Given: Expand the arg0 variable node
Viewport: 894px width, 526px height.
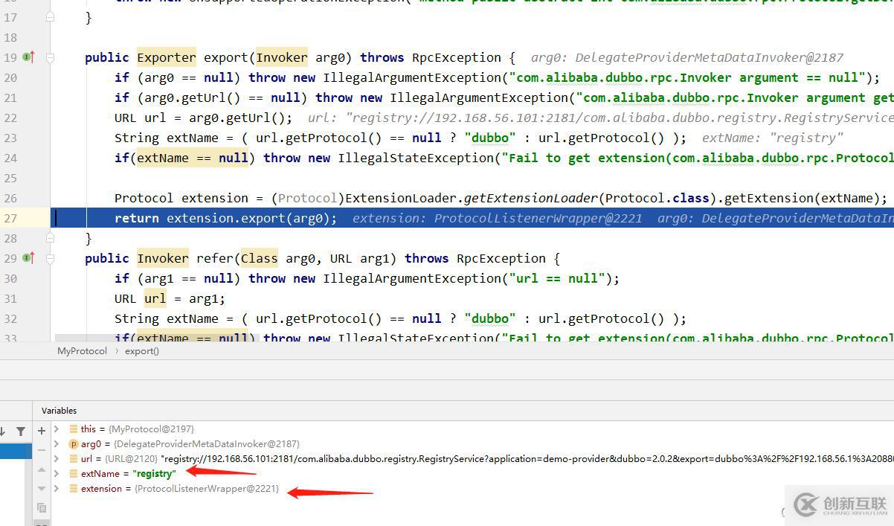Looking at the screenshot, I should [57, 444].
